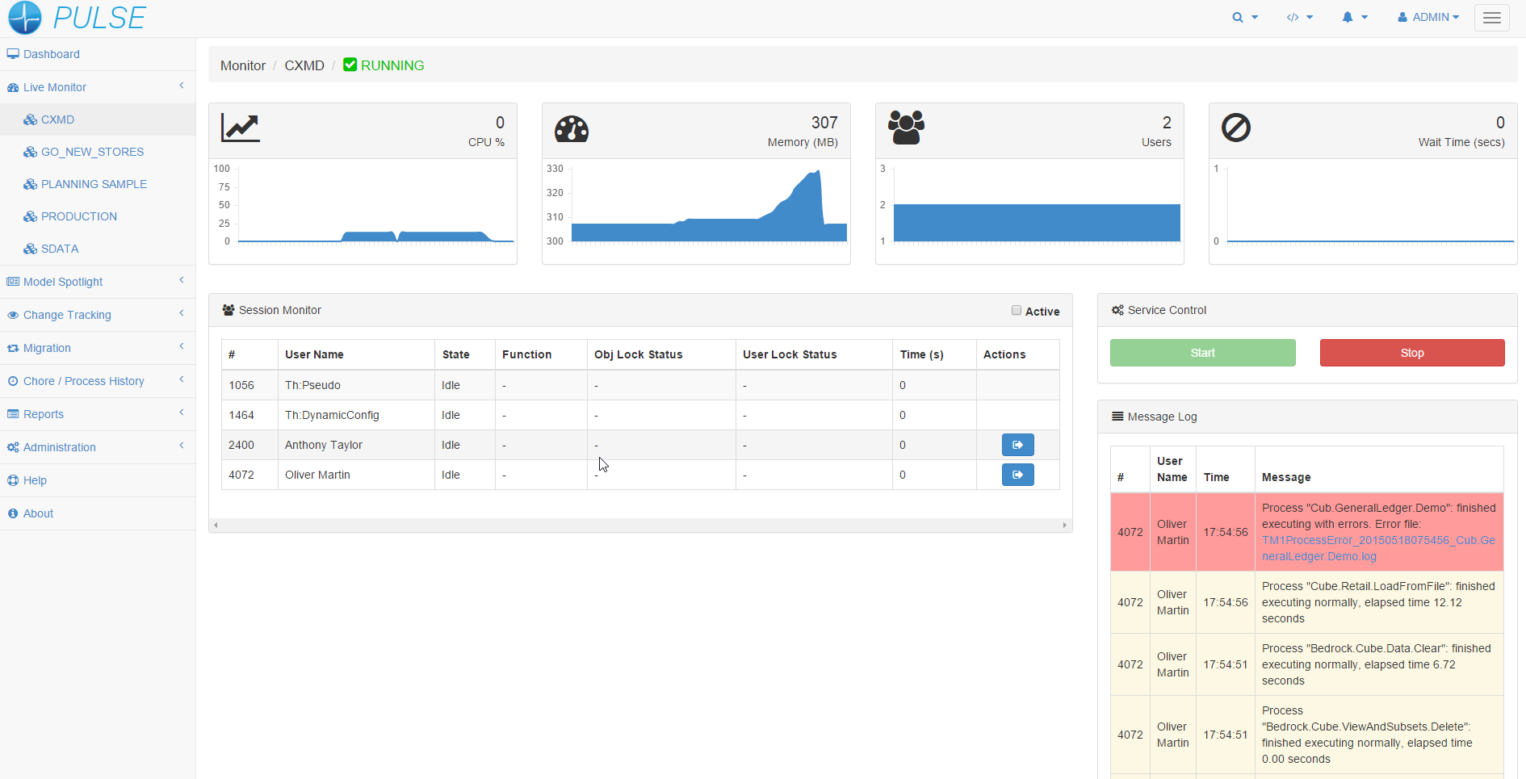1526x779 pixels.
Task: Click the CXMD cubes icon
Action: pyautogui.click(x=31, y=119)
